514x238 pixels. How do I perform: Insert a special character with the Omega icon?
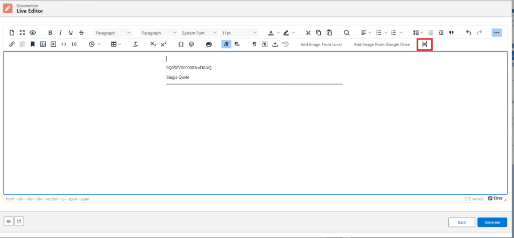(181, 45)
